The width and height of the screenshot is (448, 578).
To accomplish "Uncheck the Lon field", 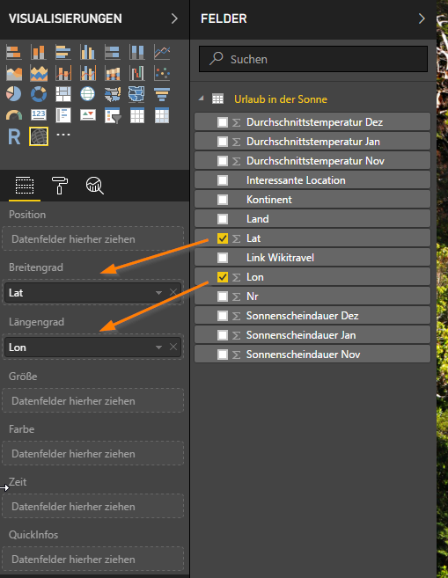I will pyautogui.click(x=223, y=277).
